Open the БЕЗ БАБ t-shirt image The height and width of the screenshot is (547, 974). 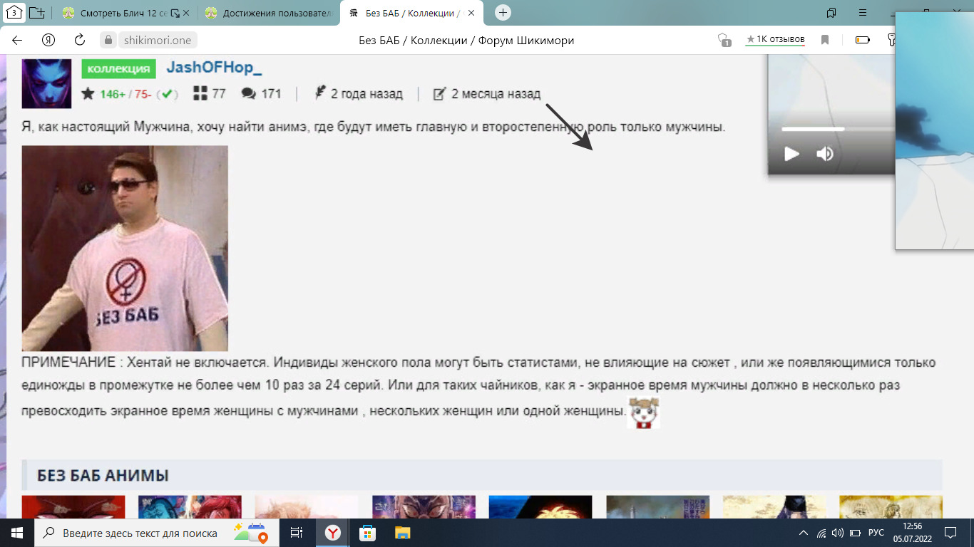[125, 248]
